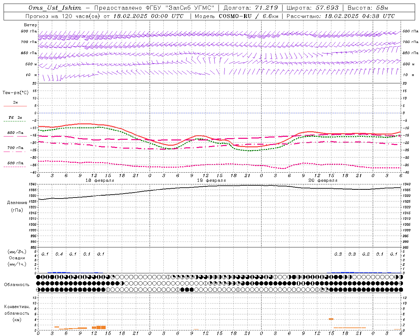This screenshot has height=336, width=420.
Task: Click the Долгота: 71.219 longitude value
Action: [x=251, y=8]
